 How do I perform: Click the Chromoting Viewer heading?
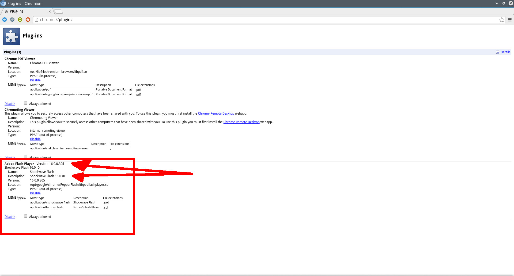(20, 110)
